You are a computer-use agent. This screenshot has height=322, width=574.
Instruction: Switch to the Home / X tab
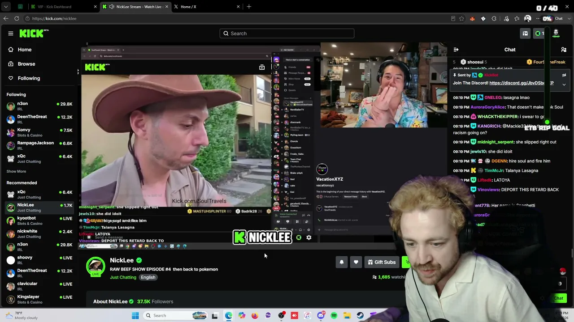[205, 7]
